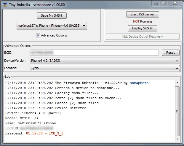Uncheck the Advanced Options checkbox
The image size is (184, 146).
(x=38, y=35)
